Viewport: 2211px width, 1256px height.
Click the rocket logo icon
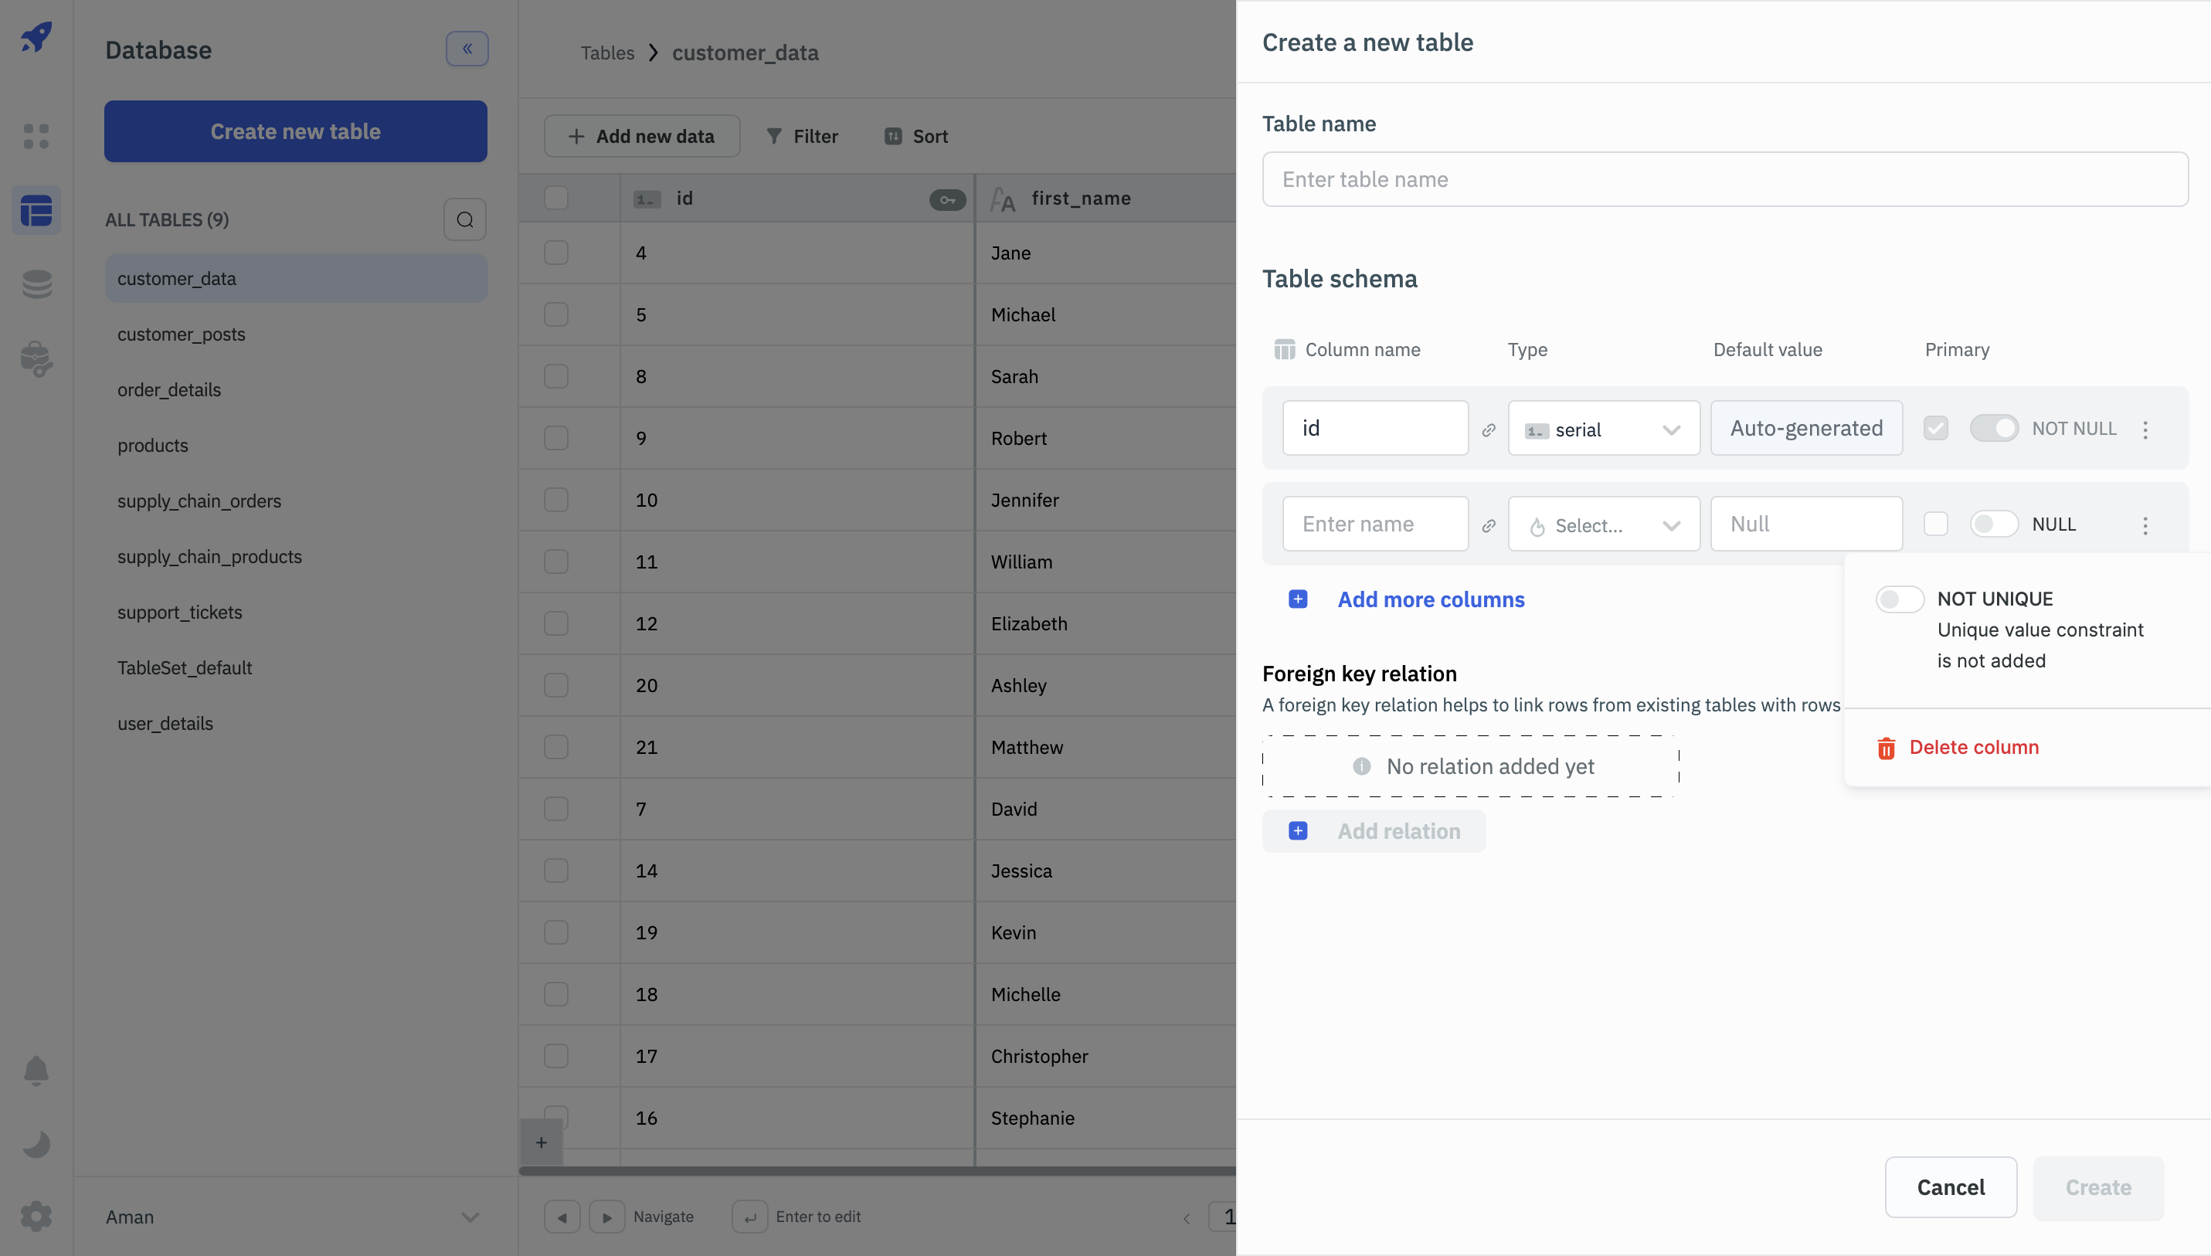pyautogui.click(x=36, y=37)
